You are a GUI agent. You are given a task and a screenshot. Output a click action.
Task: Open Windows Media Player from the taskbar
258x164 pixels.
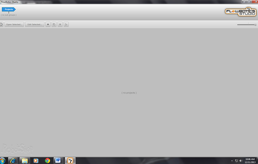point(36,160)
